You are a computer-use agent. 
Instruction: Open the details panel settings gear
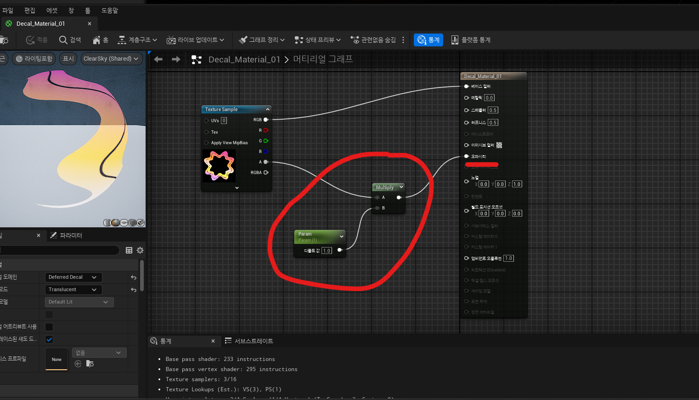coord(140,250)
